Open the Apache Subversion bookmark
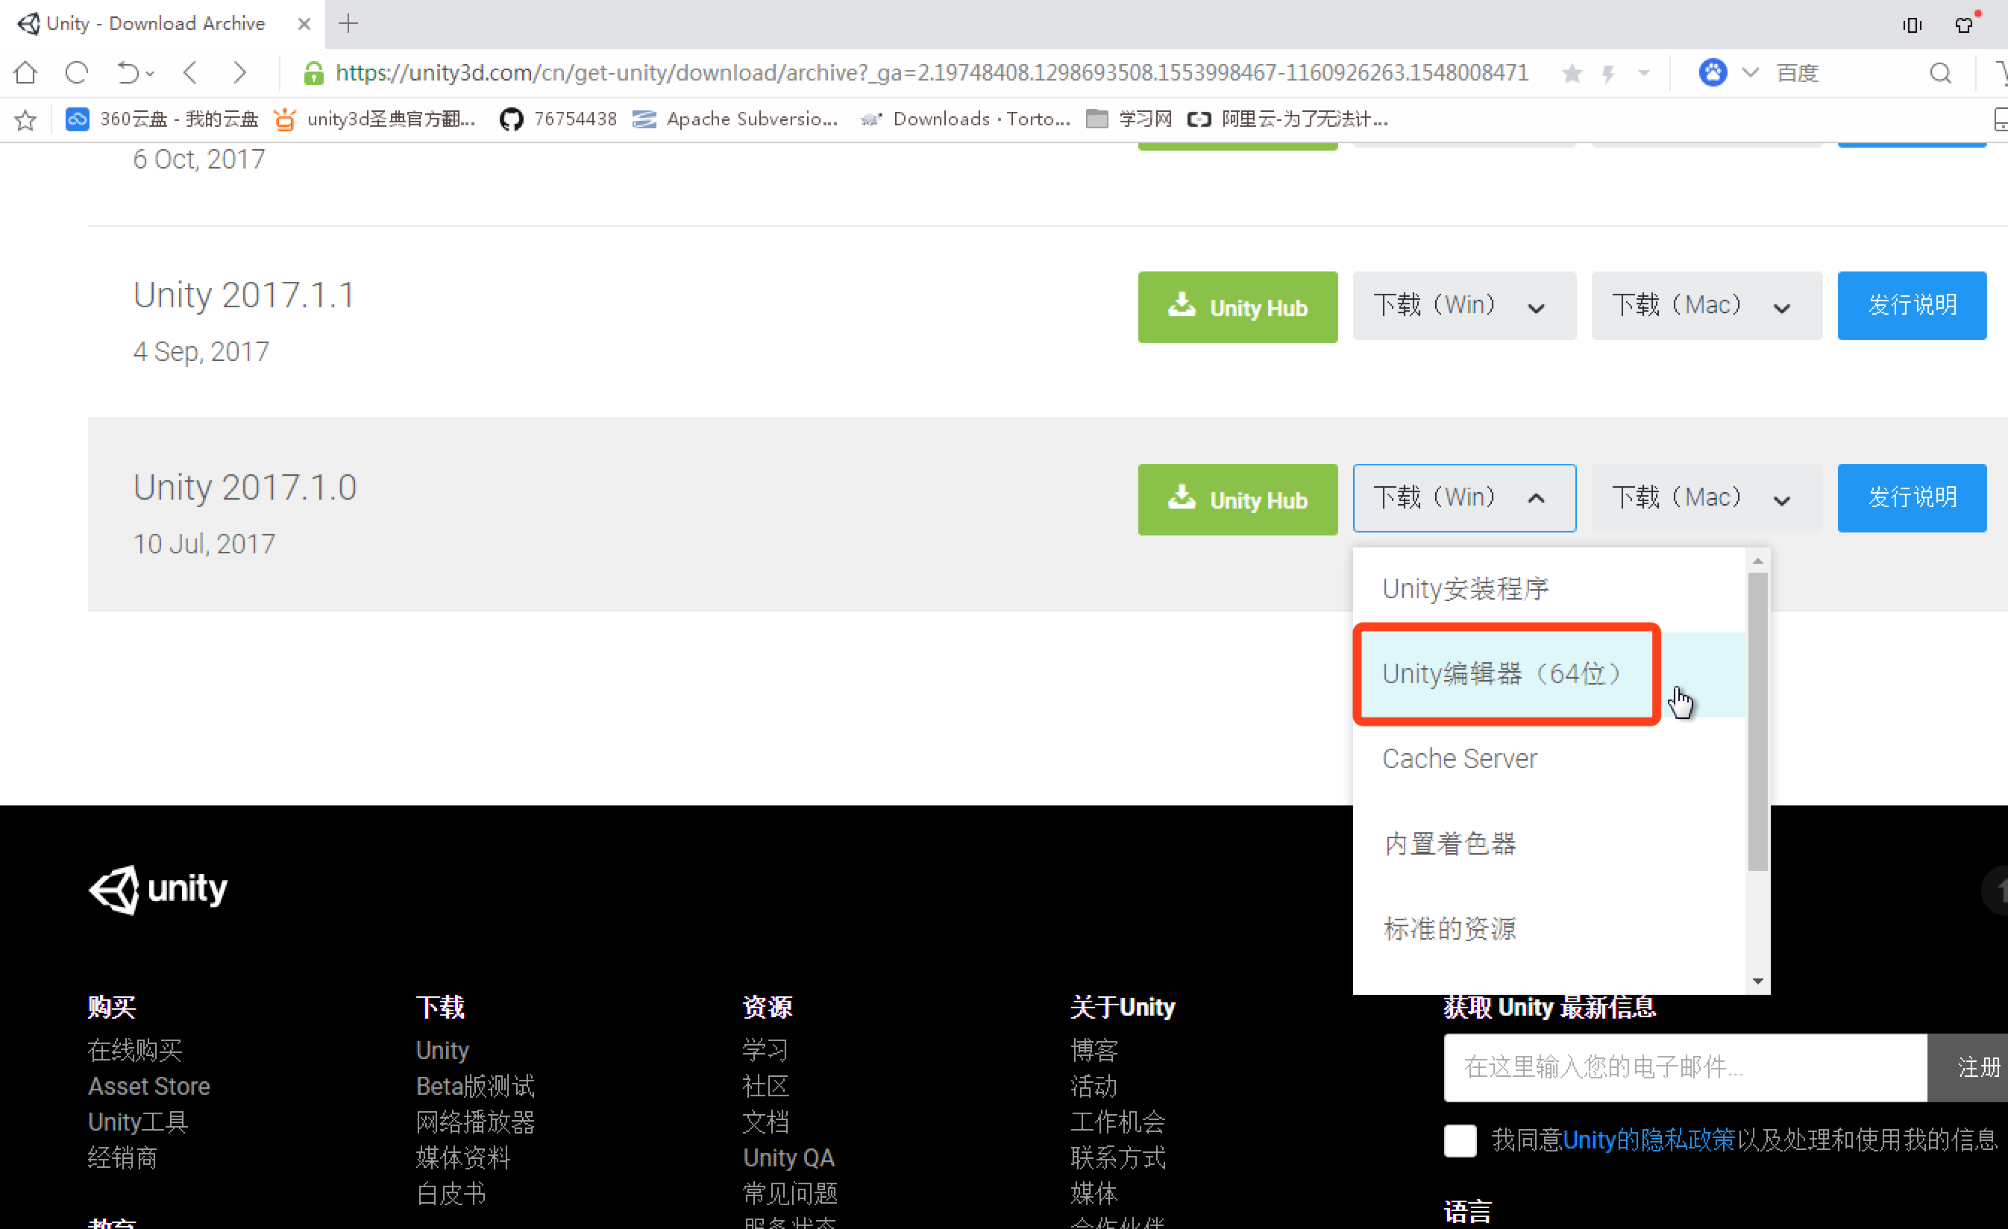Screen dimensions: 2008x1229 point(735,120)
